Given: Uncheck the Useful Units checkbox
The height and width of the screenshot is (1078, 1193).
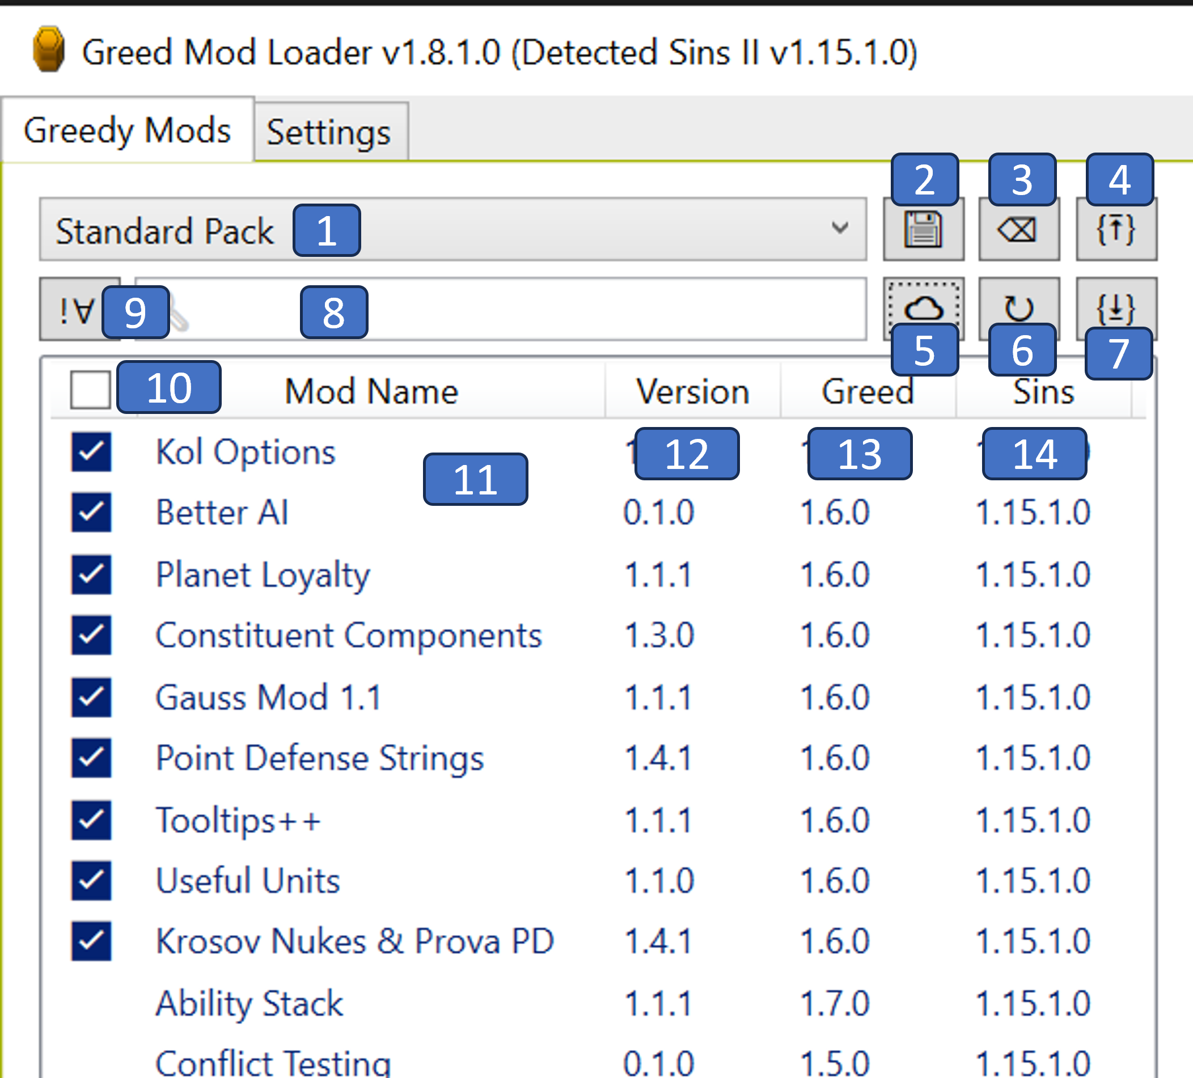Looking at the screenshot, I should [x=92, y=881].
